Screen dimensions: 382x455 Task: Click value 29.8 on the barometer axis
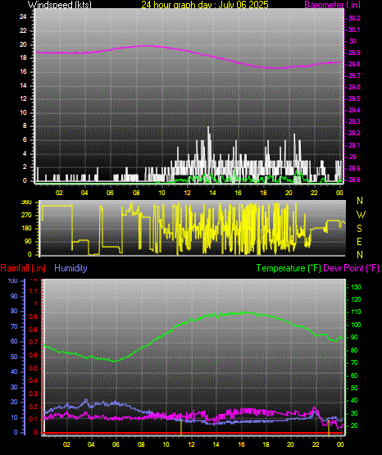click(x=354, y=64)
